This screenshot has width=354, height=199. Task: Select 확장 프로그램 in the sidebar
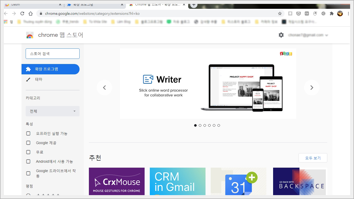pyautogui.click(x=51, y=69)
